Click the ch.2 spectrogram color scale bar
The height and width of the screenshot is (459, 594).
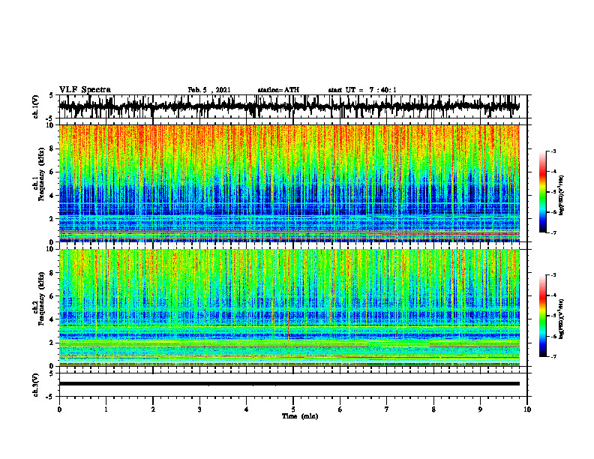coord(542,316)
